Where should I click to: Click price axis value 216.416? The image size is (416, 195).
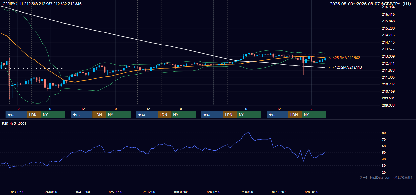pos(388,14)
